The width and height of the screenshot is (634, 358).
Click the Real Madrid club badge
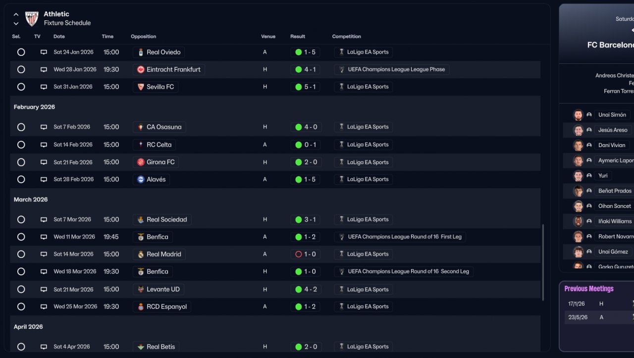[141, 255]
